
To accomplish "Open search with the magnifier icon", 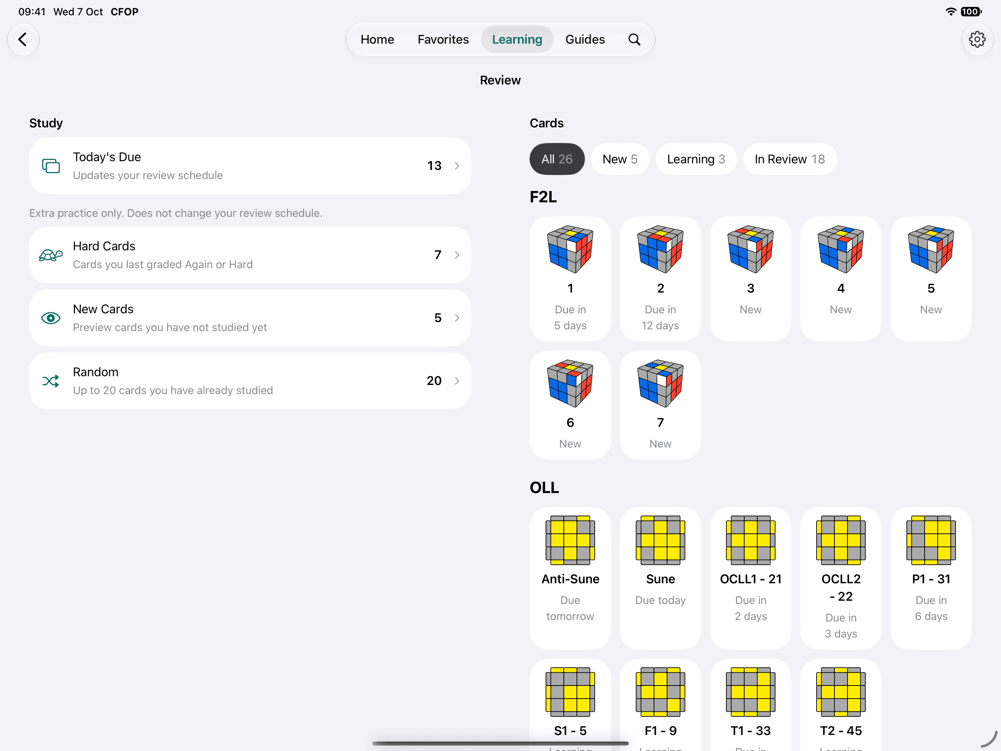I will click(634, 39).
